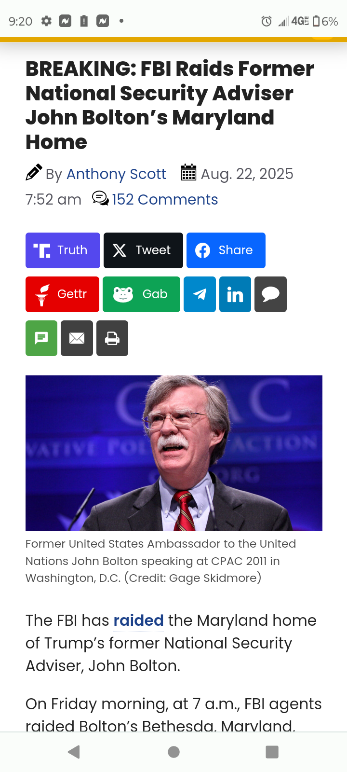
Task: Share via the Gettr button
Action: (x=62, y=294)
